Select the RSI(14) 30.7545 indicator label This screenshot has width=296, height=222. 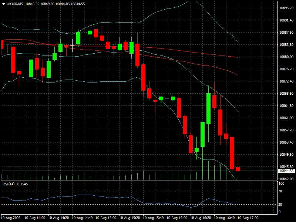[15, 184]
